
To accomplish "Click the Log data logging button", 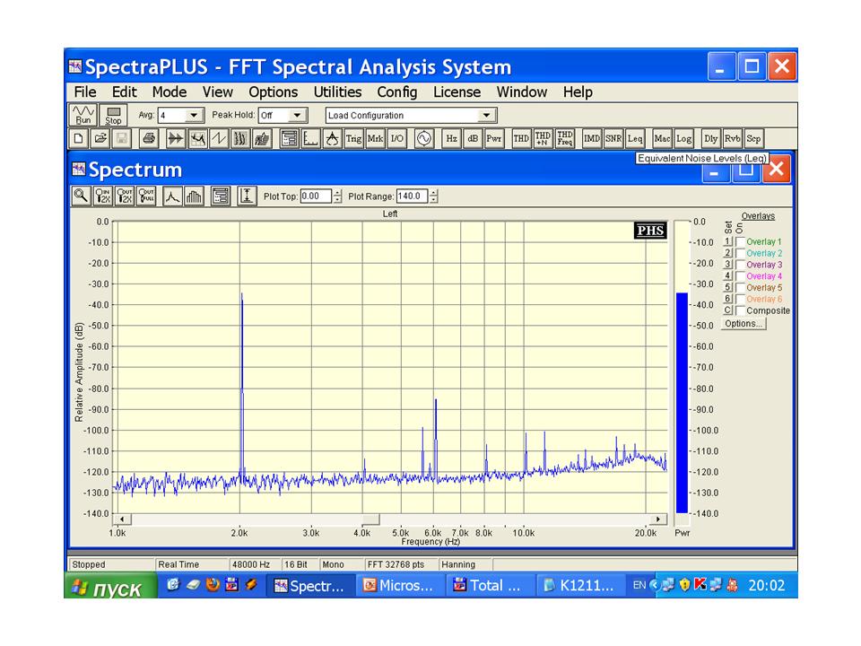I will [x=683, y=138].
